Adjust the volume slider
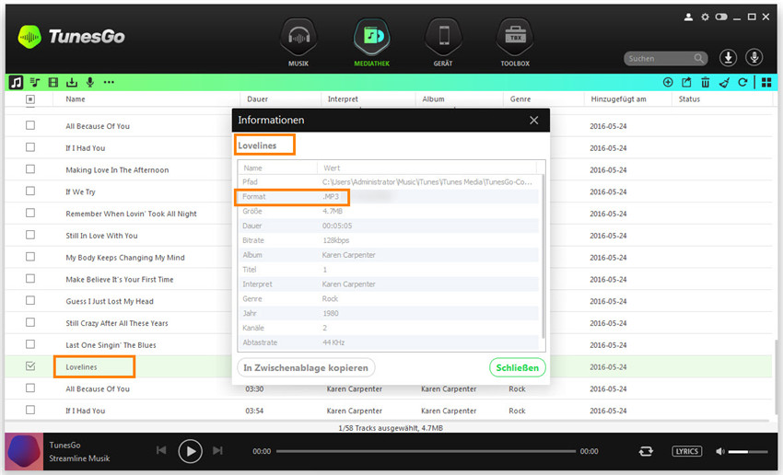783x475 pixels. pyautogui.click(x=748, y=452)
